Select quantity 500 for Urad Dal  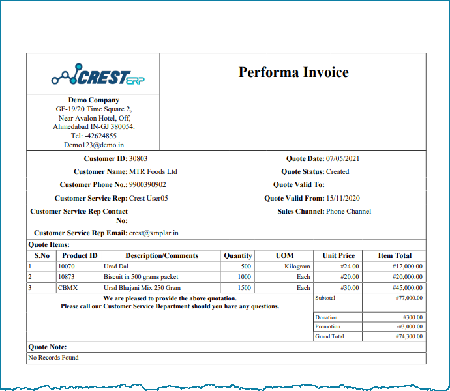[x=246, y=267]
